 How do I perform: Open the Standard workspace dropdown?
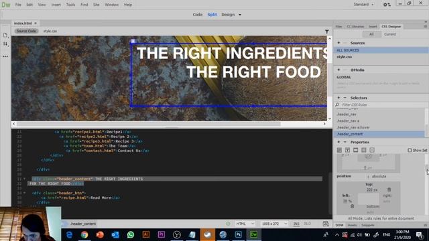click(363, 5)
